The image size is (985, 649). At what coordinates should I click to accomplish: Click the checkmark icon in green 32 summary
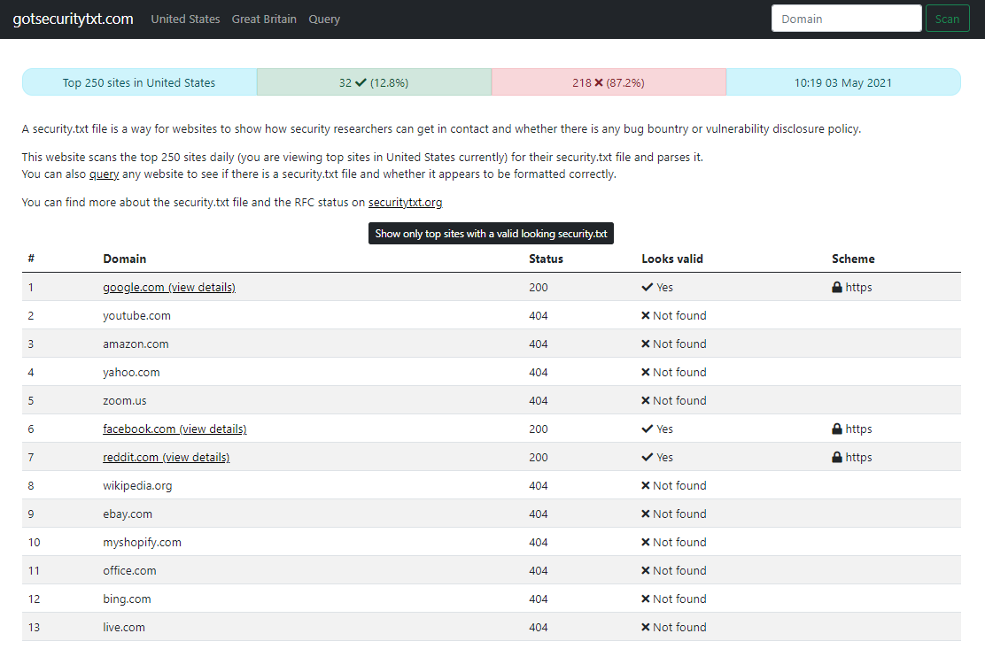click(361, 83)
